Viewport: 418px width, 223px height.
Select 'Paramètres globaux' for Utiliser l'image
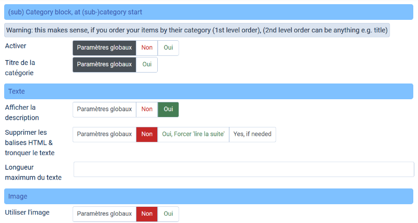104,214
